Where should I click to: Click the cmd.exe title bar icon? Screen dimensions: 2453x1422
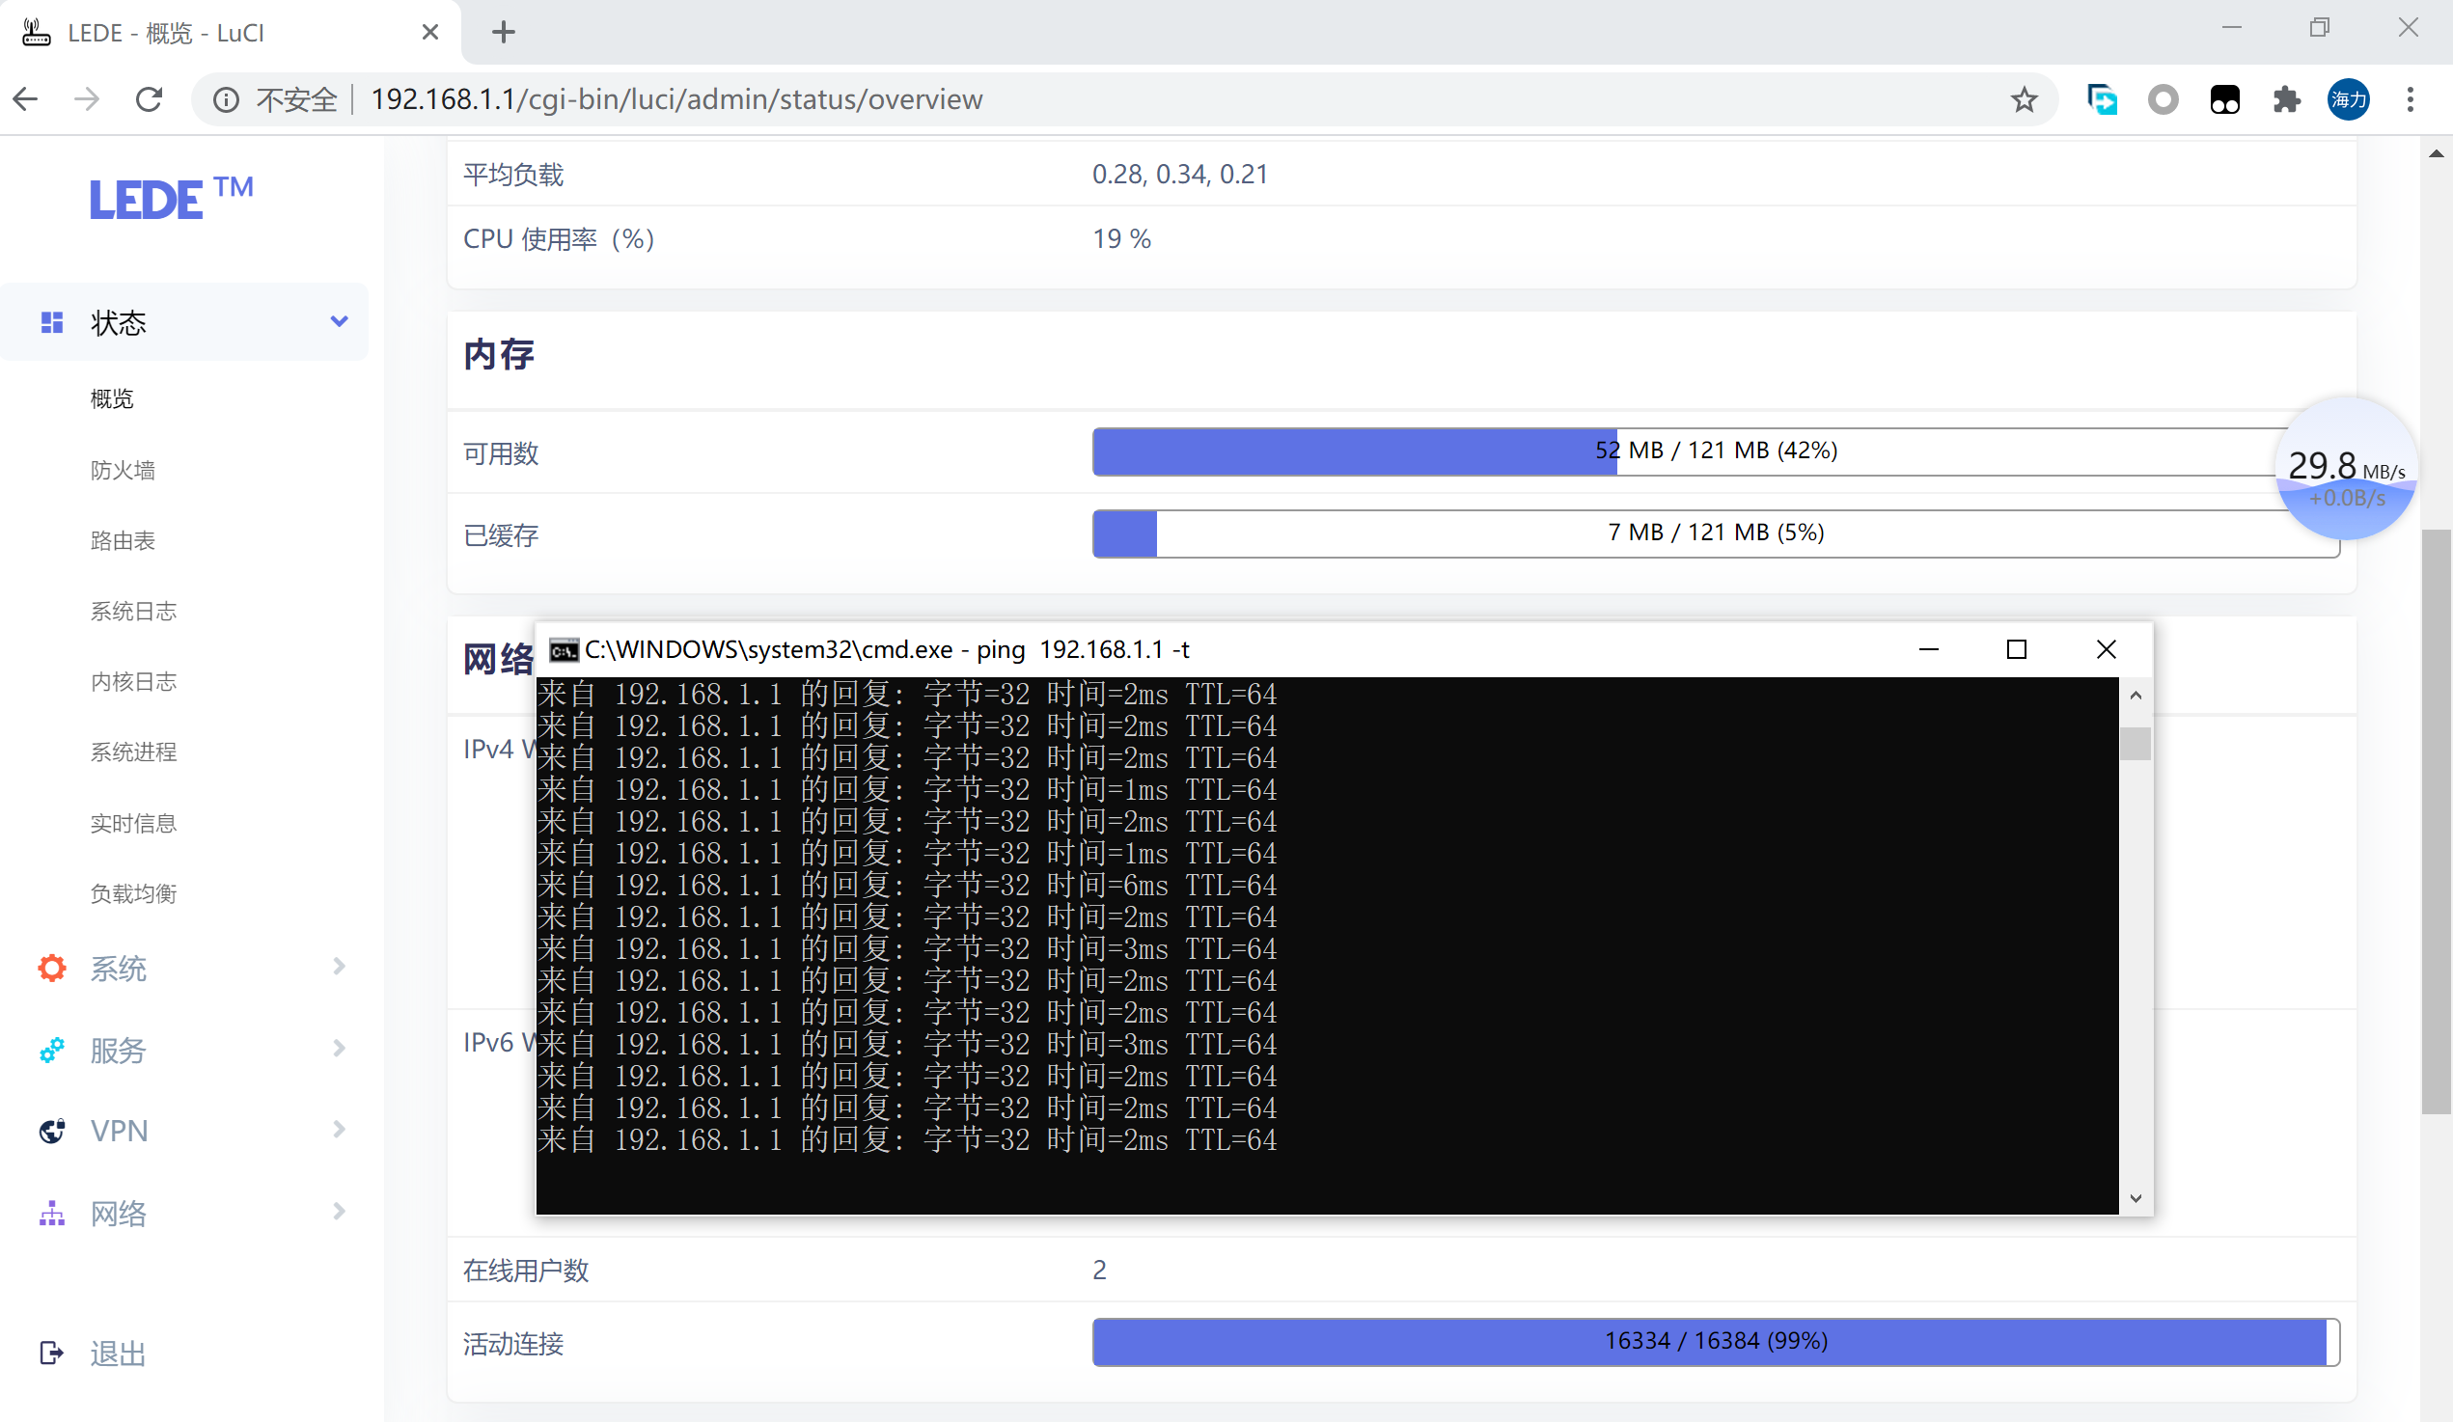(x=564, y=649)
